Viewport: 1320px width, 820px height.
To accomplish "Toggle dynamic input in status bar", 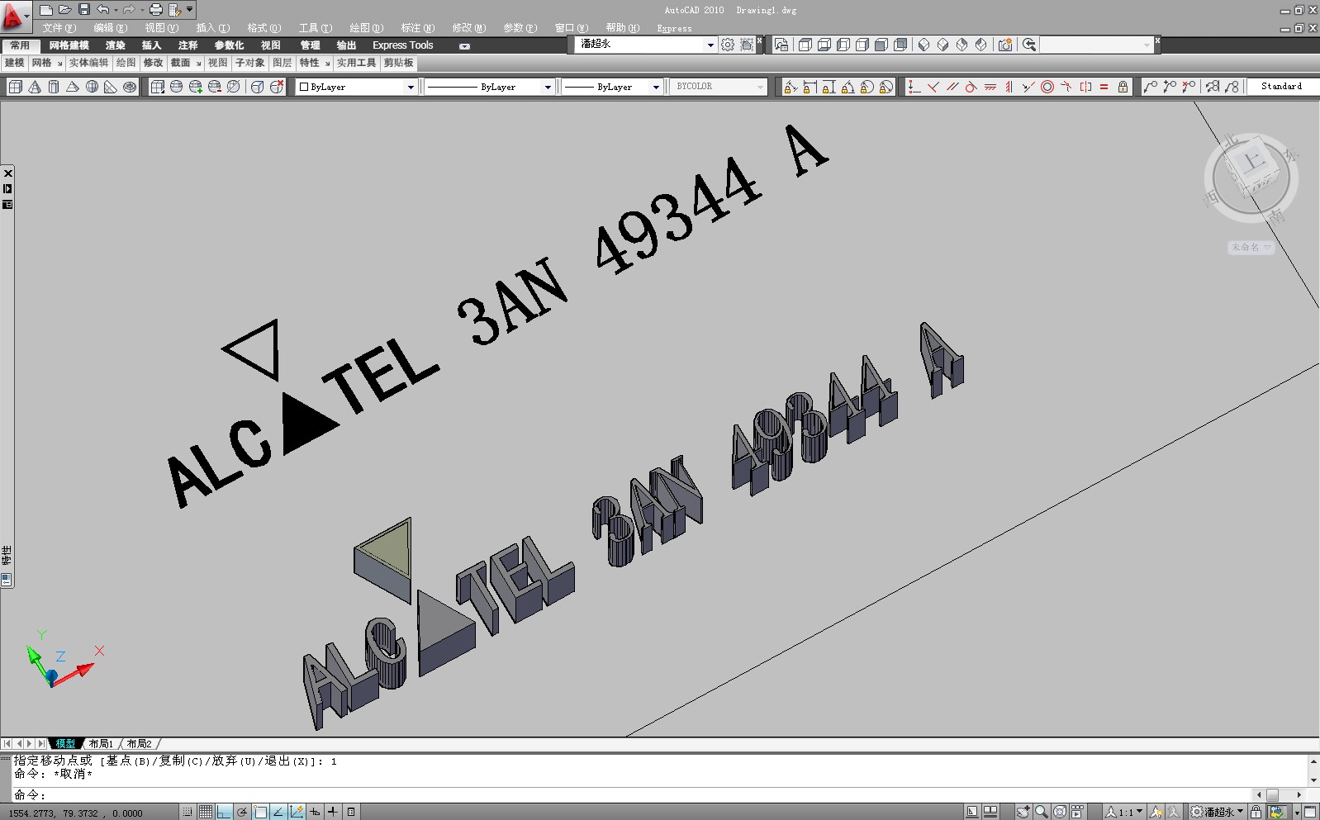I will (315, 813).
